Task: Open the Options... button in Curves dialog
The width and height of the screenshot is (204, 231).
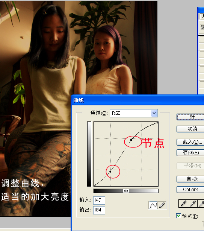Action: click(x=190, y=190)
